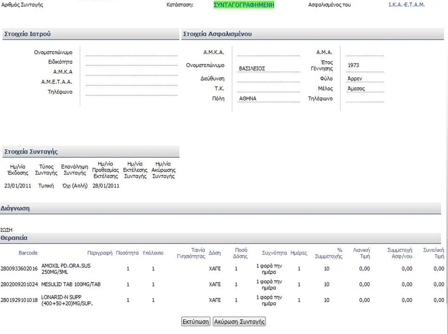Click the Περιγραφή column header
The image size is (448, 334).
[x=100, y=253]
